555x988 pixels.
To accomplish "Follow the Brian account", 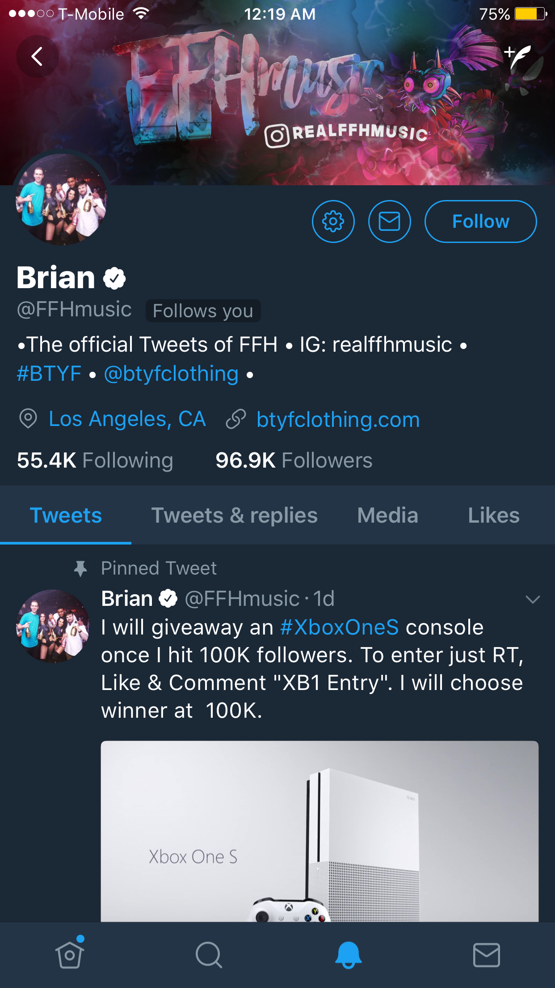I will (480, 221).
